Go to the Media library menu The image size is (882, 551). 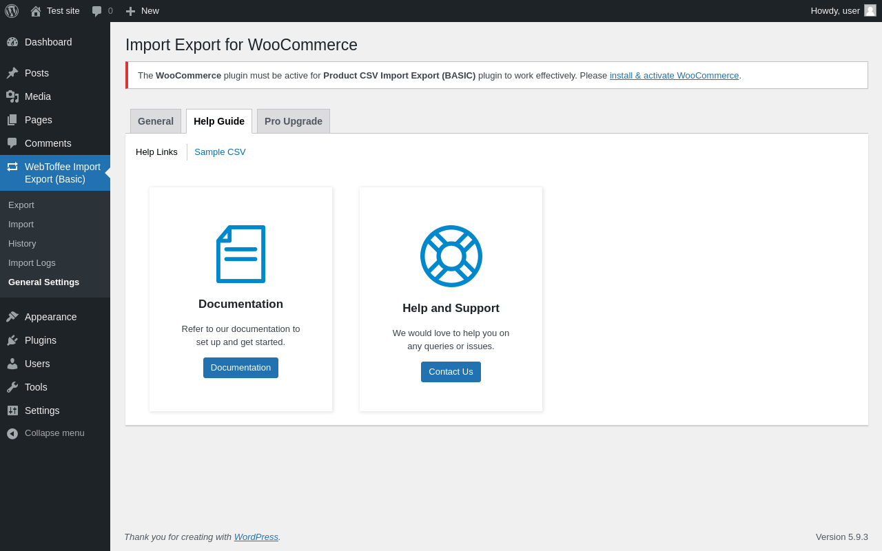55,96
